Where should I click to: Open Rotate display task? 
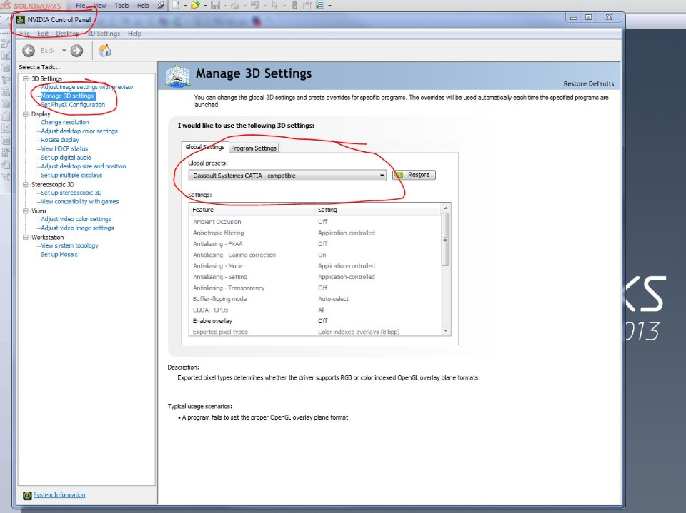tap(60, 140)
